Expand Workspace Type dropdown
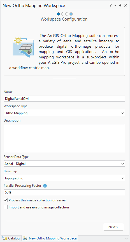The width and height of the screenshot is (130, 242). pyautogui.click(x=64, y=113)
